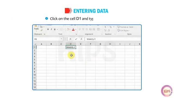Click Decrease Decimal icon
The height and width of the screenshot is (98, 174).
pyautogui.click(x=109, y=30)
